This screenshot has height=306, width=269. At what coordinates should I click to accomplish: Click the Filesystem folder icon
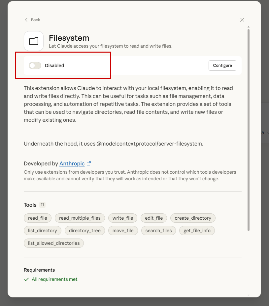pos(34,41)
